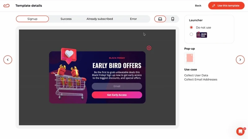Select the Unlock Deals launcher radio button
This screenshot has width=248, height=139.
[x=191, y=34]
